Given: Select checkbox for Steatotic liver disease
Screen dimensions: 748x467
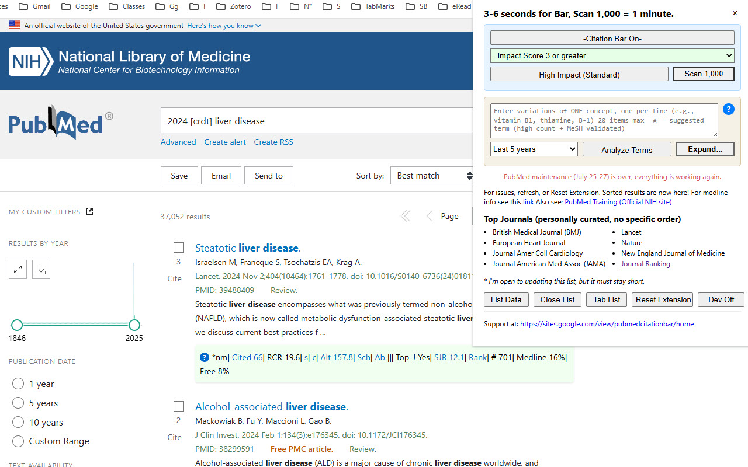Looking at the screenshot, I should click(179, 248).
